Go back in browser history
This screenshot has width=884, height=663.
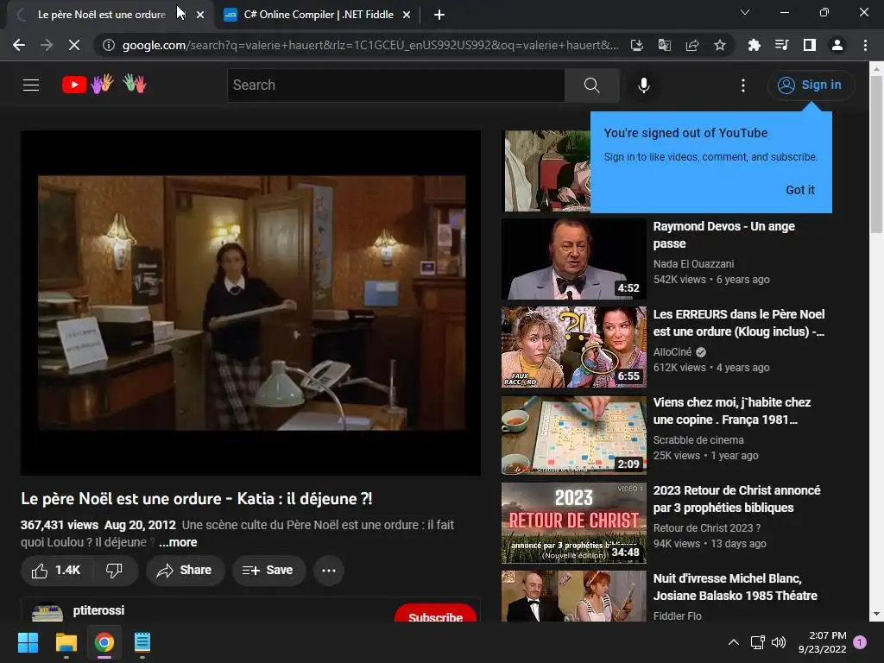coord(19,45)
